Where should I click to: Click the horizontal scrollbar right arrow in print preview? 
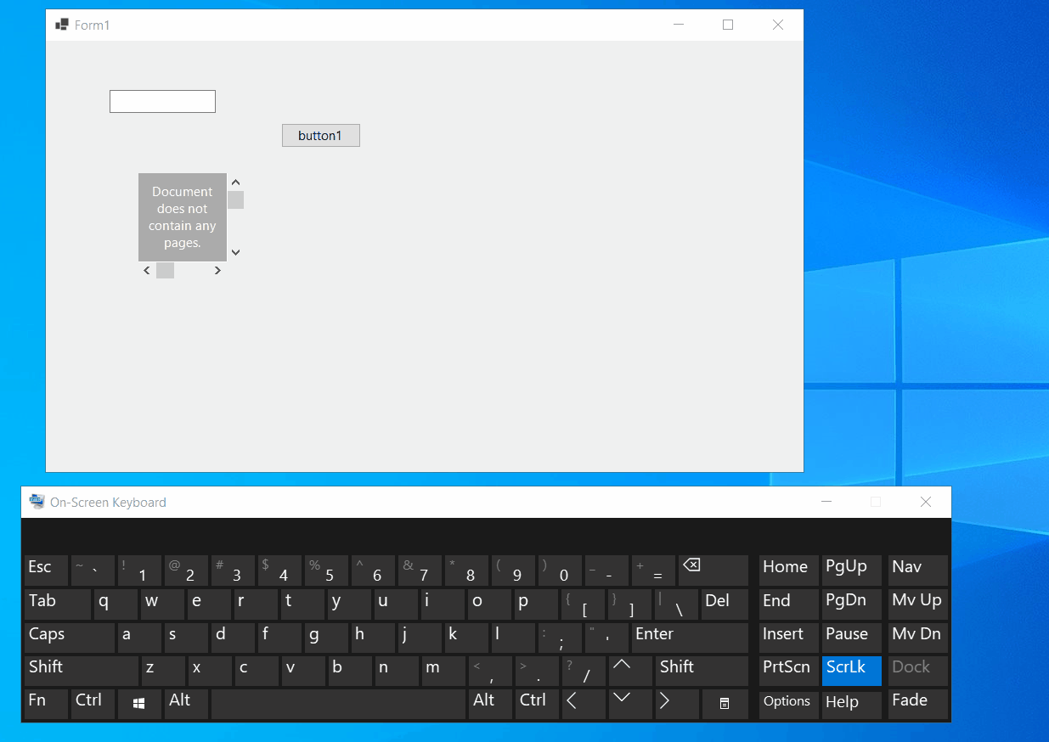pyautogui.click(x=217, y=270)
